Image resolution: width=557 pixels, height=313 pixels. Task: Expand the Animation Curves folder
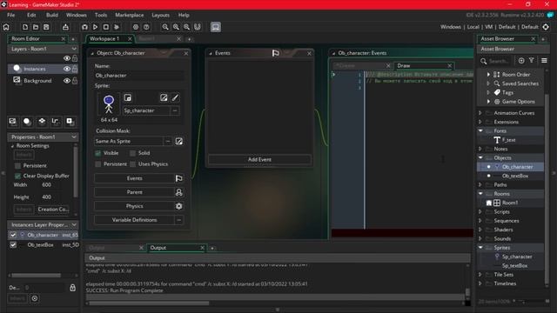coord(480,113)
